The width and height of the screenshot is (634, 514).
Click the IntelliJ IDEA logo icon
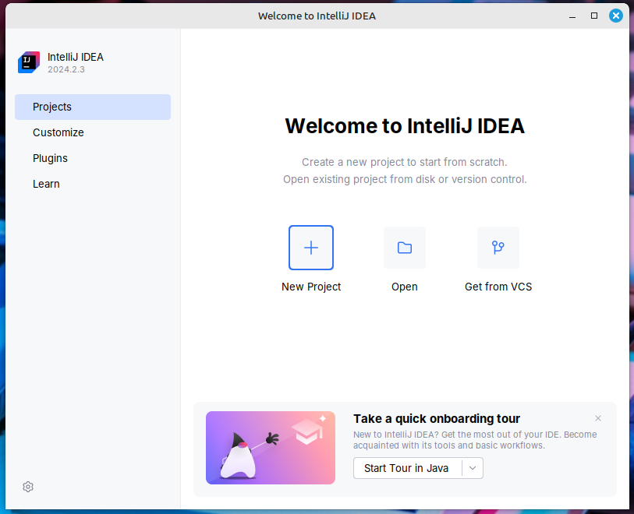click(28, 62)
